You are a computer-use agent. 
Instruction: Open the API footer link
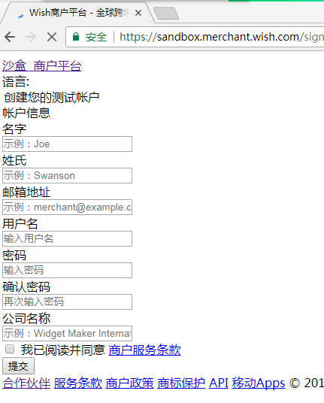[x=219, y=383]
